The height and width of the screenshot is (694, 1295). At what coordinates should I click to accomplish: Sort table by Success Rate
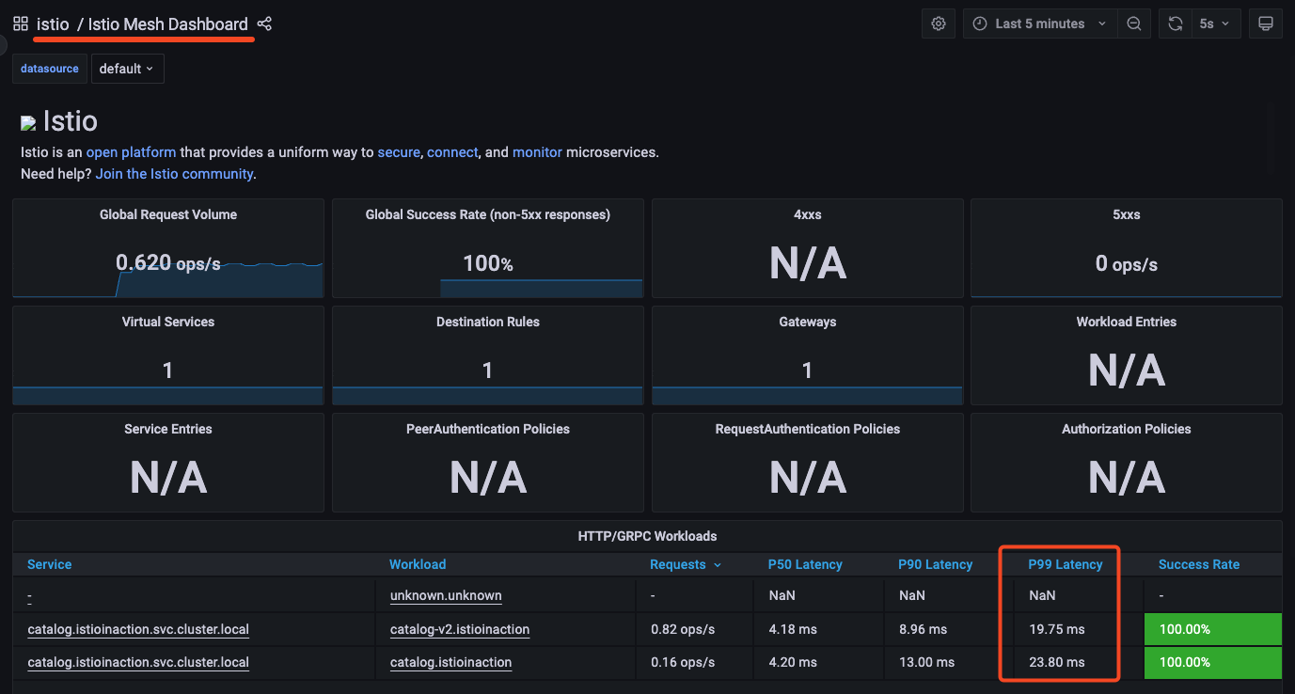[1199, 564]
